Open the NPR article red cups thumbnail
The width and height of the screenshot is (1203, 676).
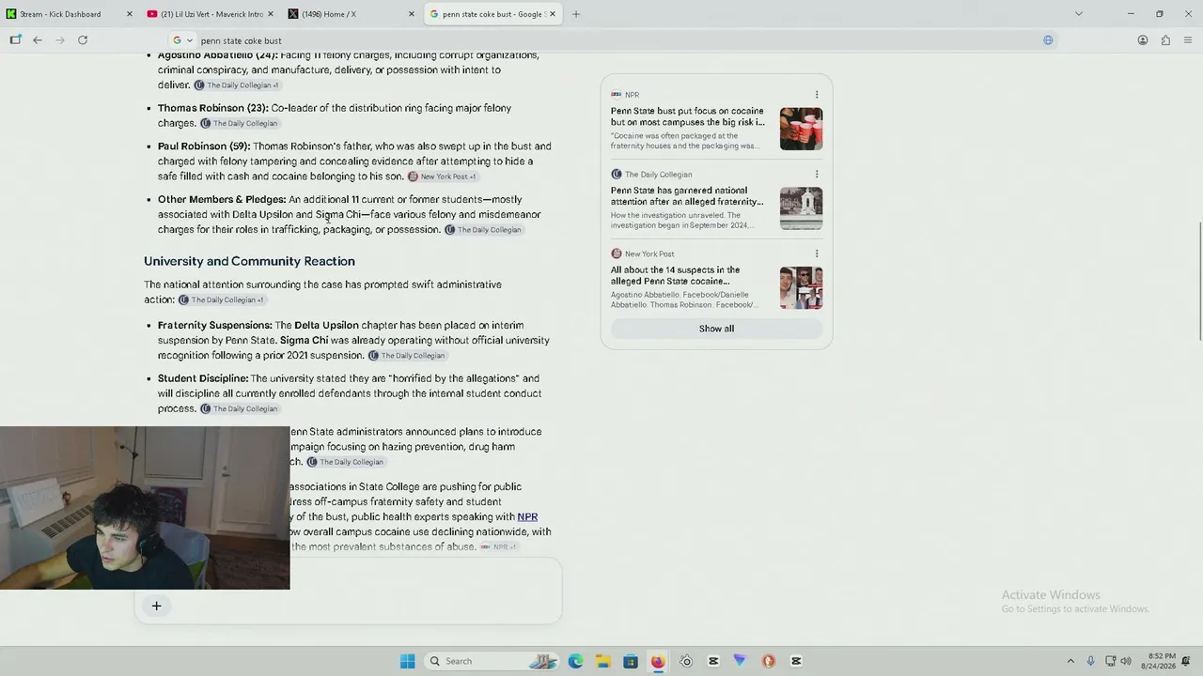click(x=801, y=129)
